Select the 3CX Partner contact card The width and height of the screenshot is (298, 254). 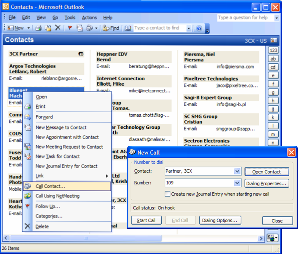tap(46, 54)
